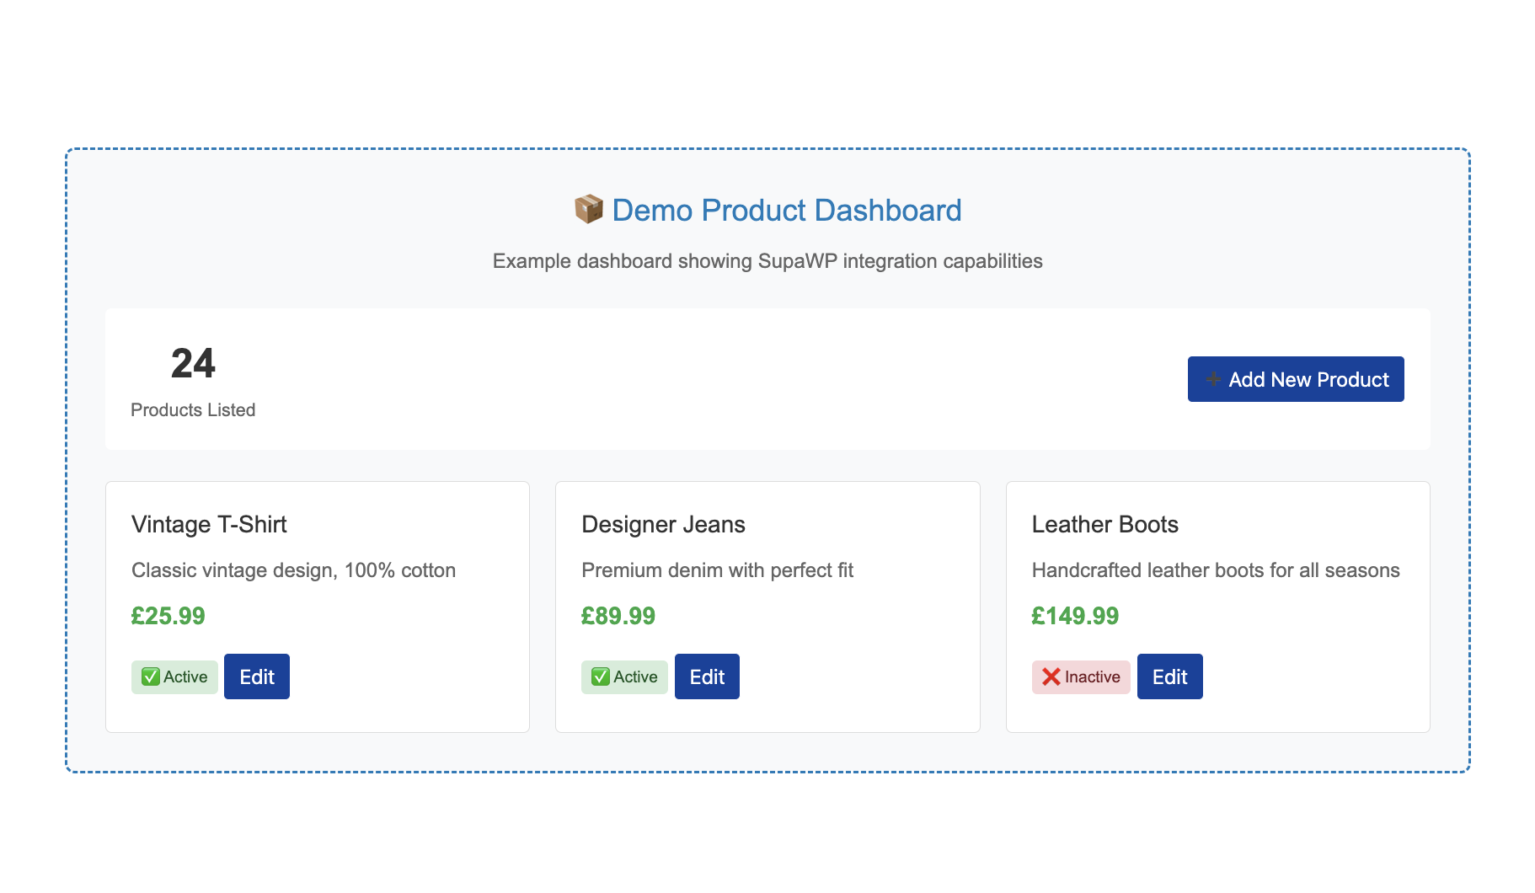Select the Active badge on Designer Jeans
Image resolution: width=1535 pixels, height=893 pixels.
624,676
